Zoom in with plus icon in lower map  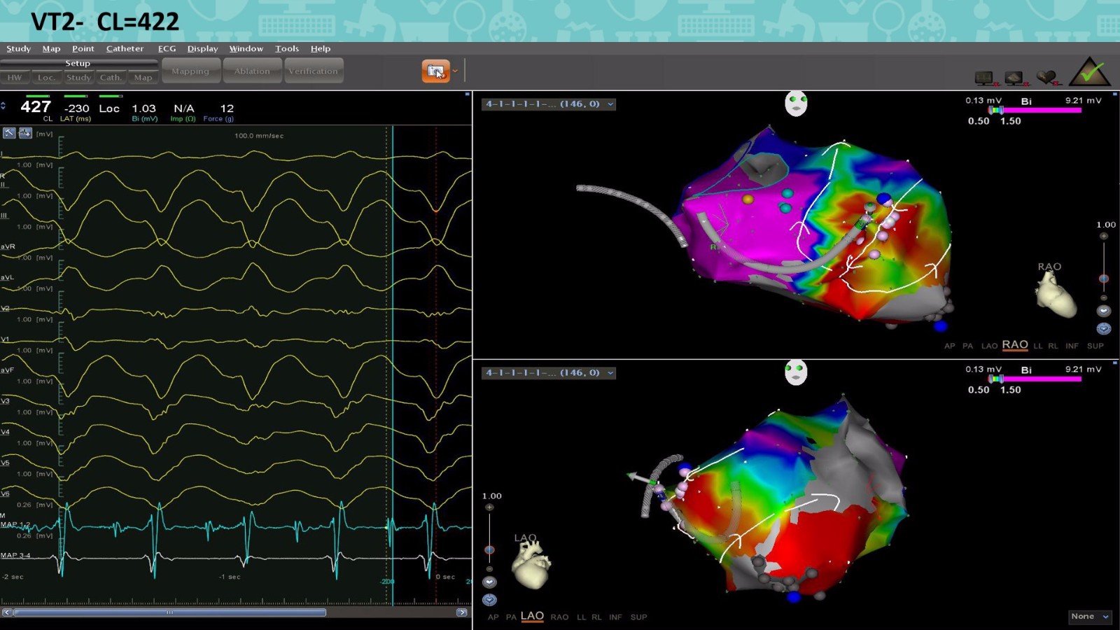pos(489,507)
